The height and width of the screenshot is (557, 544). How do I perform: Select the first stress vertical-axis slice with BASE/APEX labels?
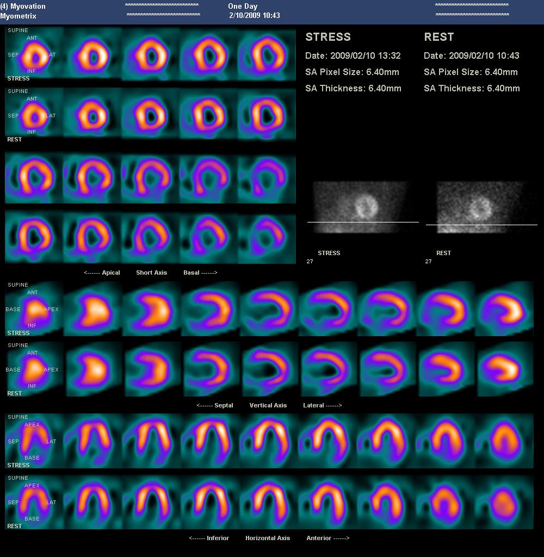34,309
